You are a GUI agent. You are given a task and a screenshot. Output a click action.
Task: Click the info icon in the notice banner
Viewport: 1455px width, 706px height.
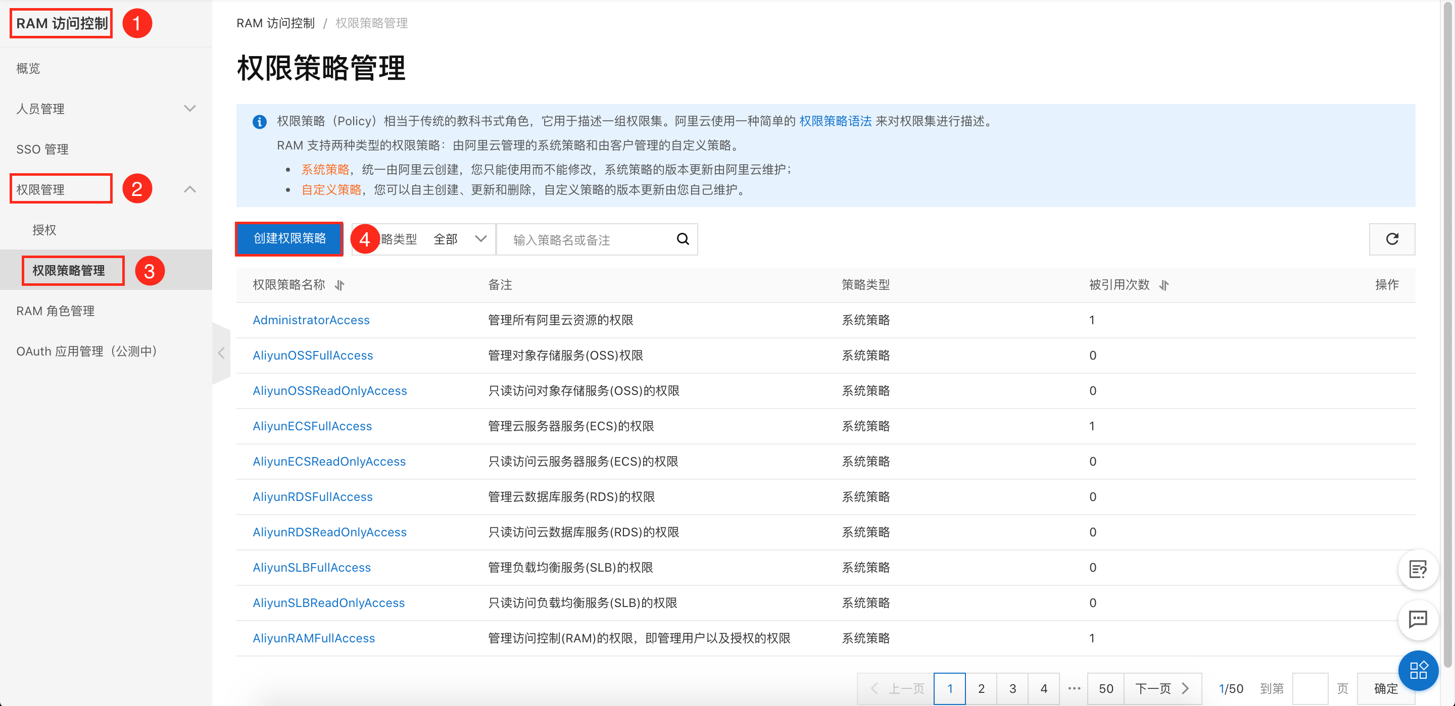point(259,121)
